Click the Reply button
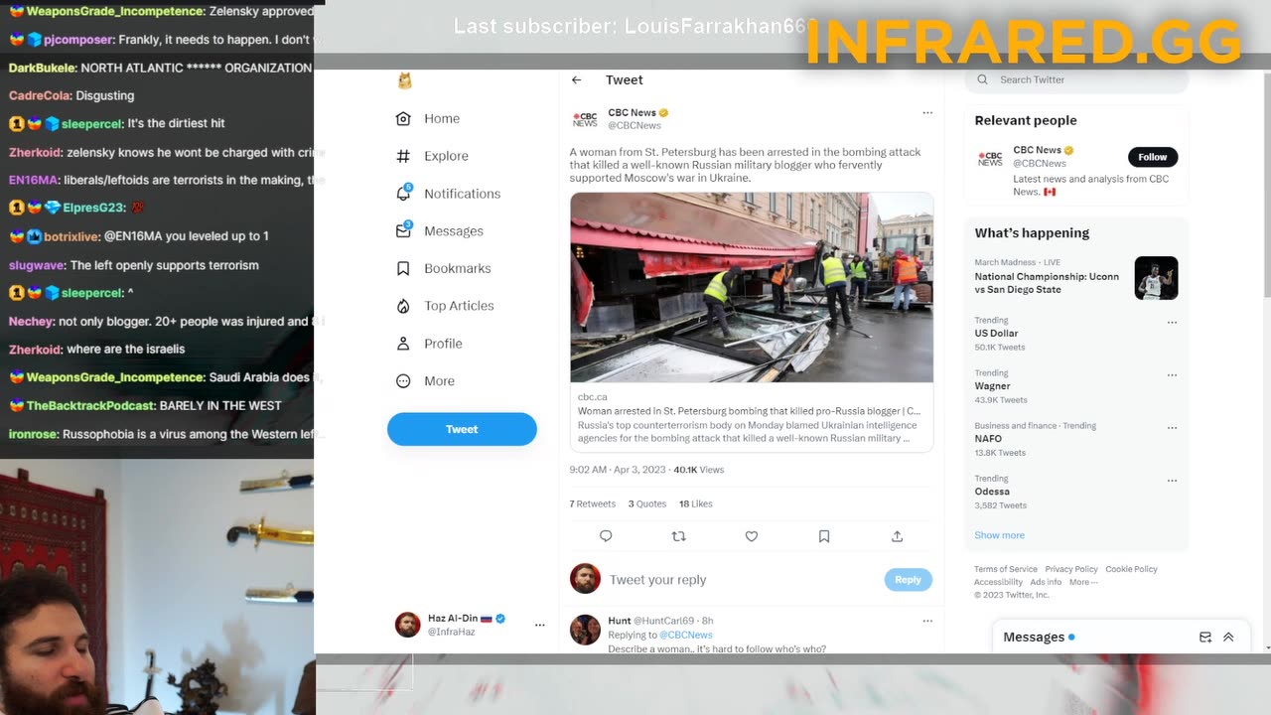 [909, 580]
